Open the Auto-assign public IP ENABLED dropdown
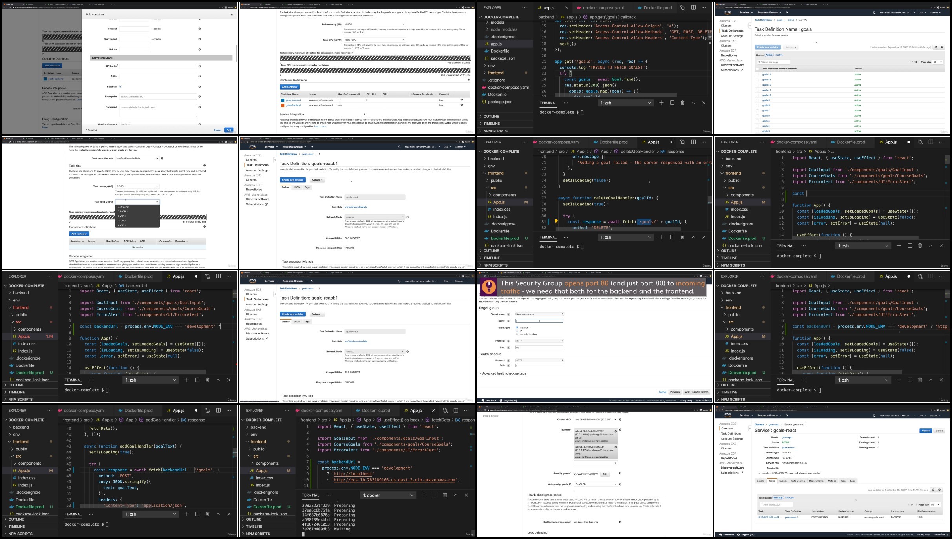Viewport: 952px width, 539px height. (596, 484)
